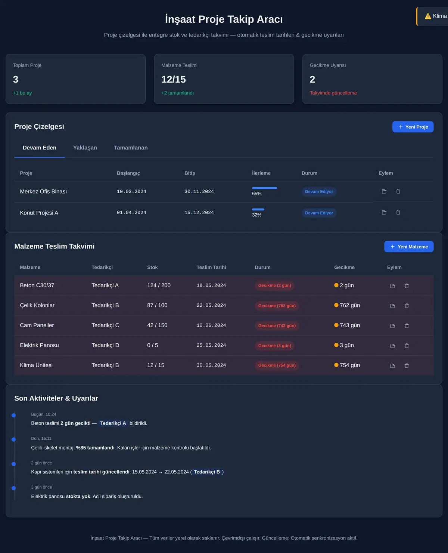Image resolution: width=448 pixels, height=553 pixels.
Task: Click the Yeni Proje button
Action: pyautogui.click(x=413, y=127)
